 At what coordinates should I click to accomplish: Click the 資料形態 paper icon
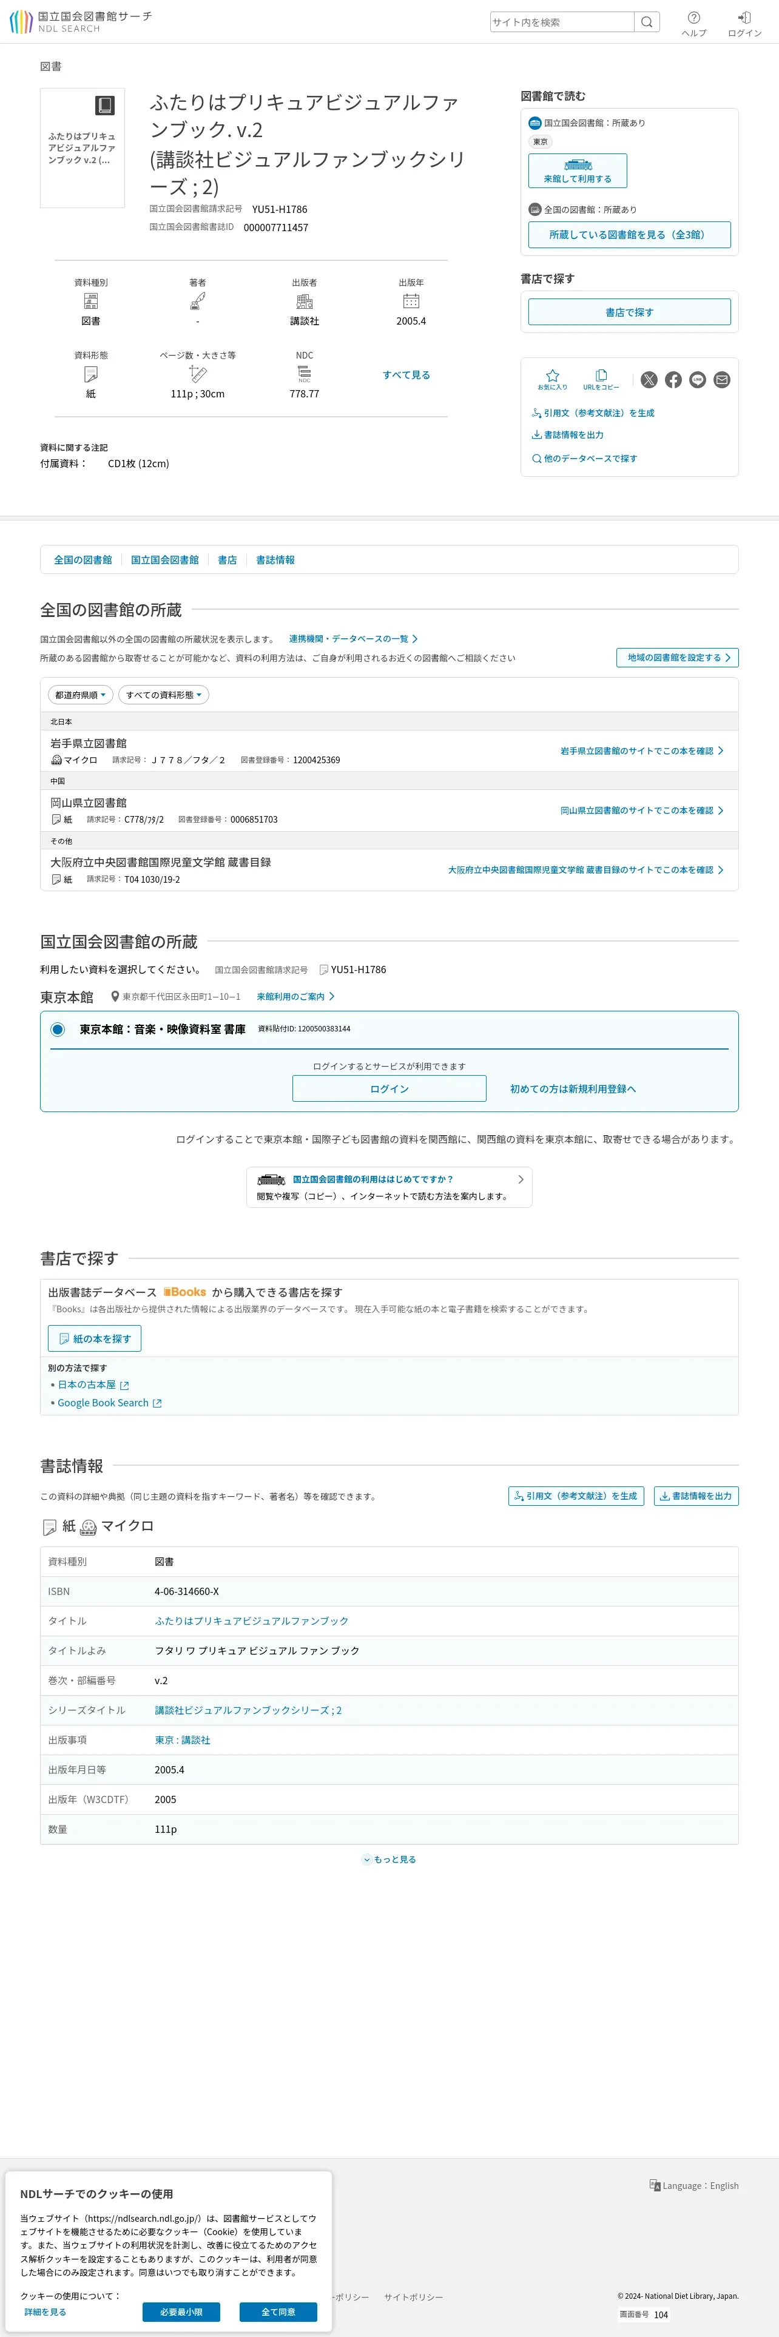pyautogui.click(x=90, y=374)
